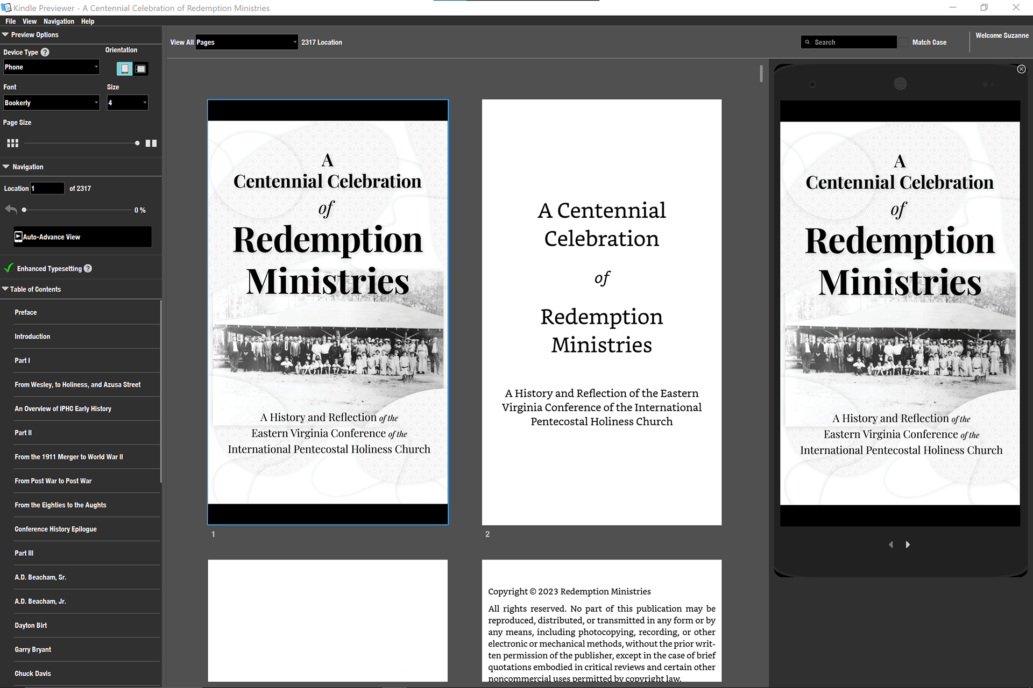The height and width of the screenshot is (688, 1033).
Task: Go to previous page in phone preview
Action: pos(891,544)
